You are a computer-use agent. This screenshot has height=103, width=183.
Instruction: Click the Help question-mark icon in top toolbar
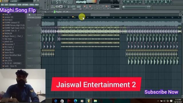coord(170,2)
